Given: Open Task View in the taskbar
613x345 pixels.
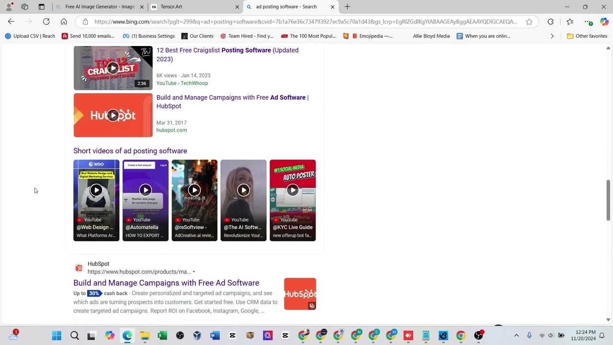Looking at the screenshot, I should pyautogui.click(x=91, y=335).
